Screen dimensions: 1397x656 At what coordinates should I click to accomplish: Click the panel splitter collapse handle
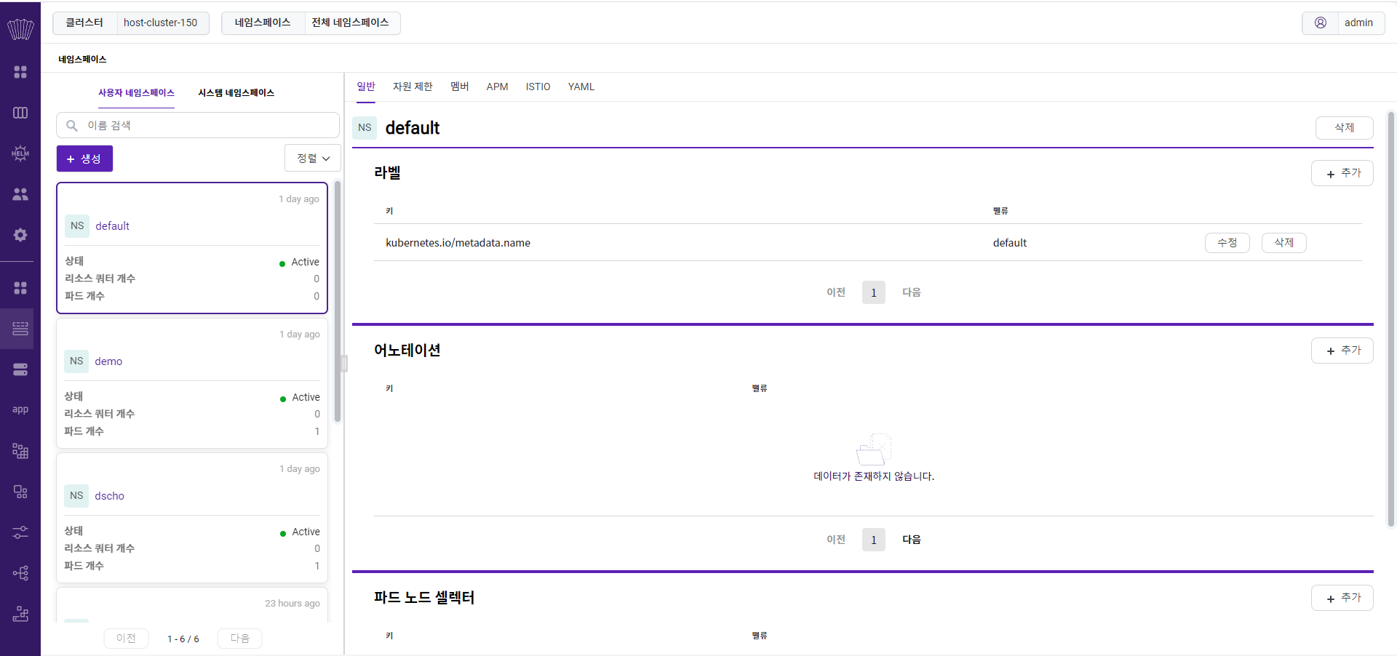pyautogui.click(x=344, y=363)
